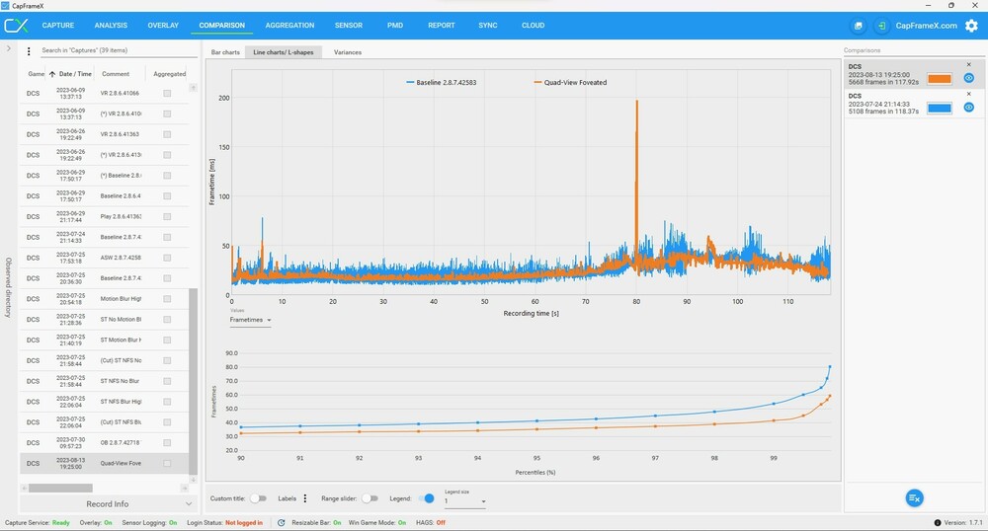Screen dimensions: 988x531
Task: Hide the orange 2023-08-13 comparison via eye icon
Action: click(969, 78)
